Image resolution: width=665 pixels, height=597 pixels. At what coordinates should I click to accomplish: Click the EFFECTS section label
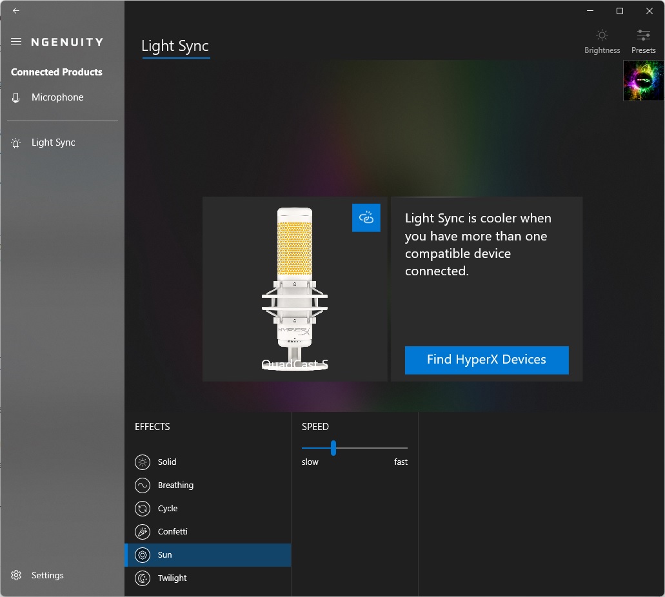152,427
